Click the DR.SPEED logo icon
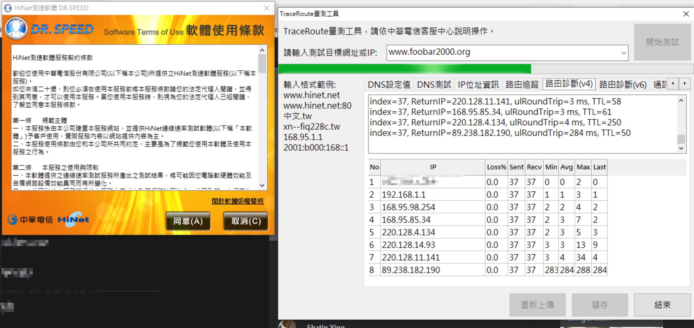This screenshot has width=694, height=328. [x=16, y=29]
